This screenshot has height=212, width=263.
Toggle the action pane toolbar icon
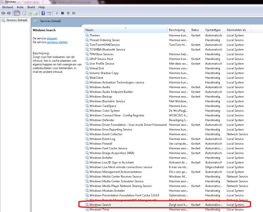tap(49, 13)
